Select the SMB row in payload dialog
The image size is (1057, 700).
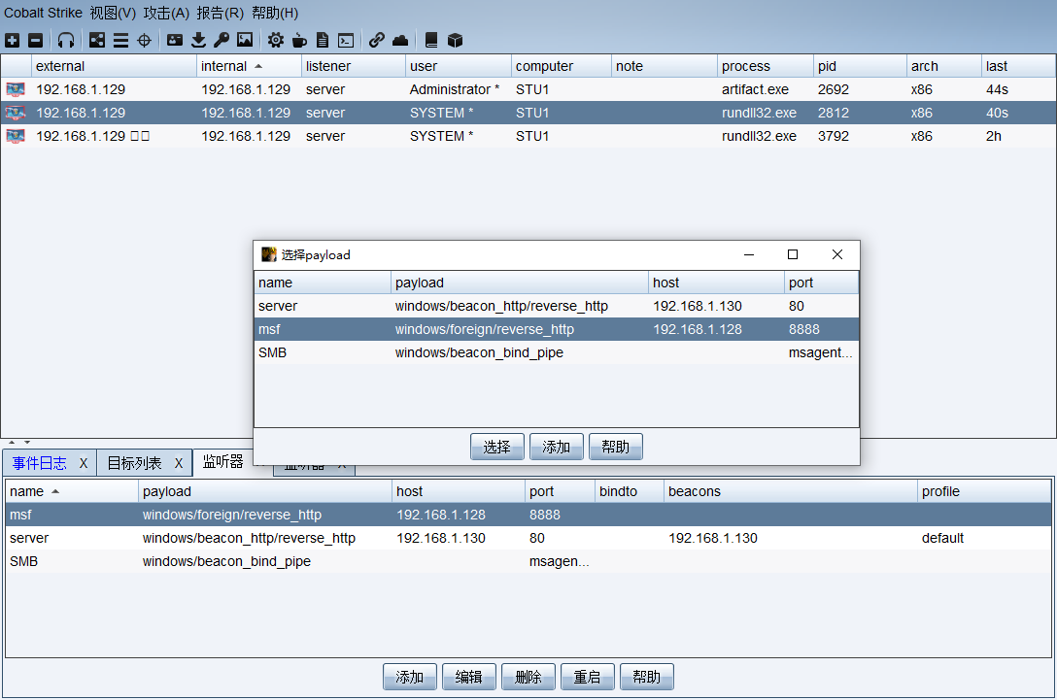557,352
